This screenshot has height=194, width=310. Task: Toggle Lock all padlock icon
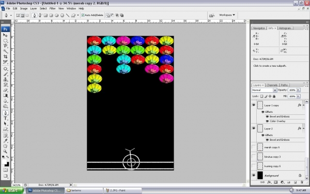pos(274,96)
